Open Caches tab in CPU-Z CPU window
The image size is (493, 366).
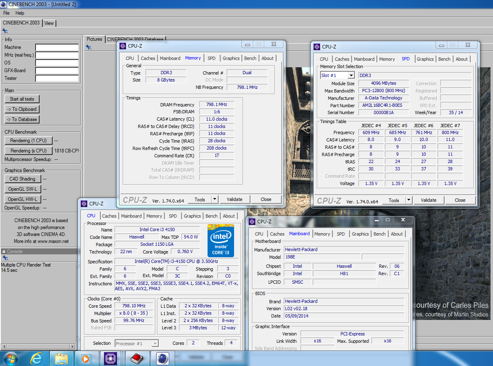109,216
